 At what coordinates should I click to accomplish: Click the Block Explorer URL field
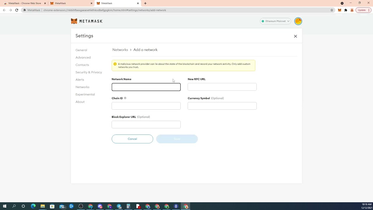[146, 125]
